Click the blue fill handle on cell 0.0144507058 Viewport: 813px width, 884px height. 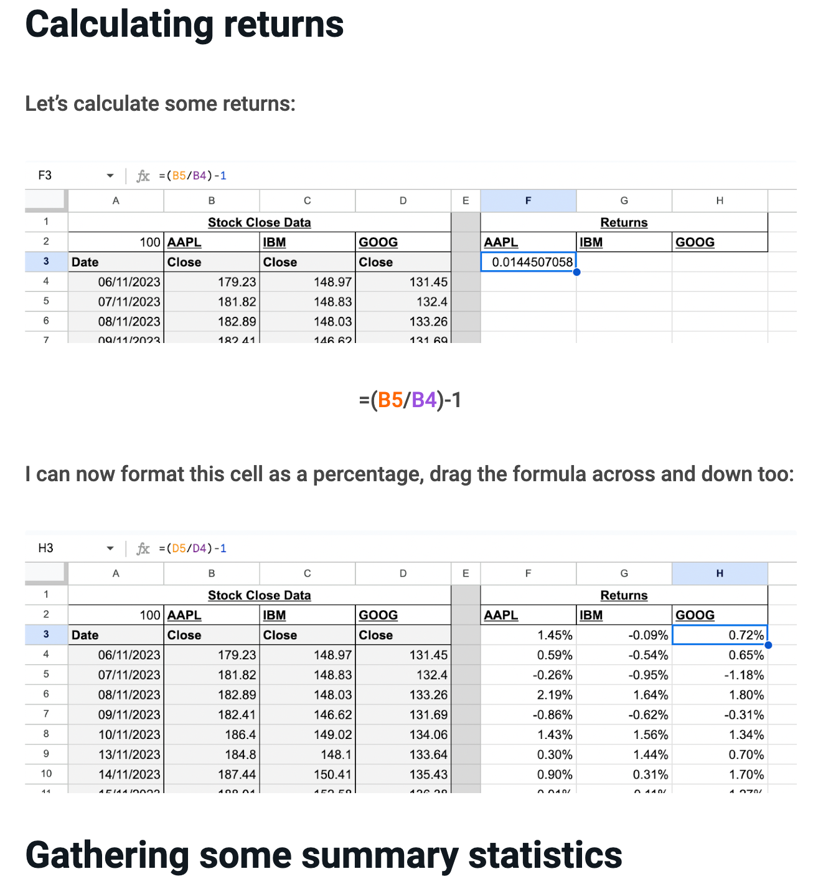point(576,272)
